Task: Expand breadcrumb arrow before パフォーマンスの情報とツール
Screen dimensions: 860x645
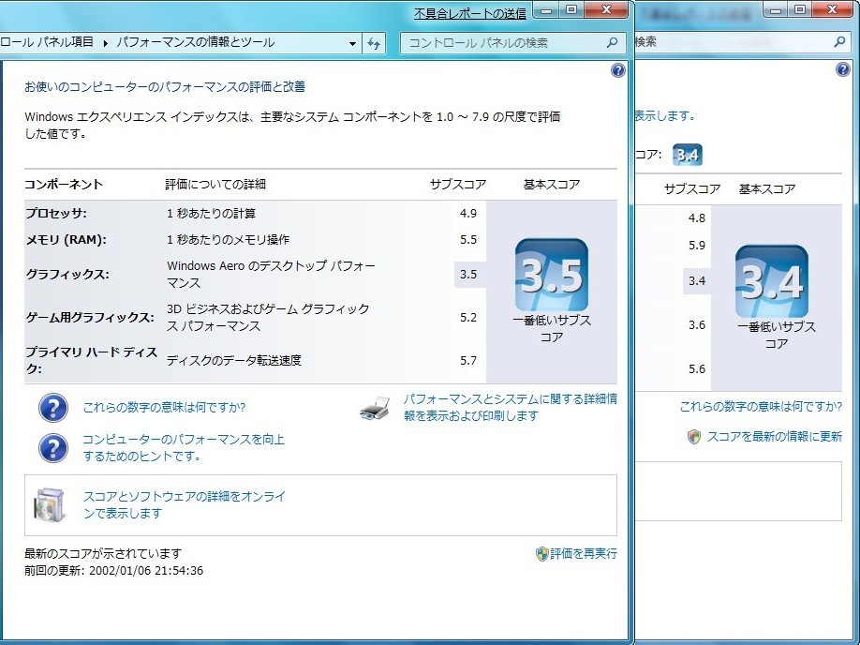Action: (x=105, y=43)
